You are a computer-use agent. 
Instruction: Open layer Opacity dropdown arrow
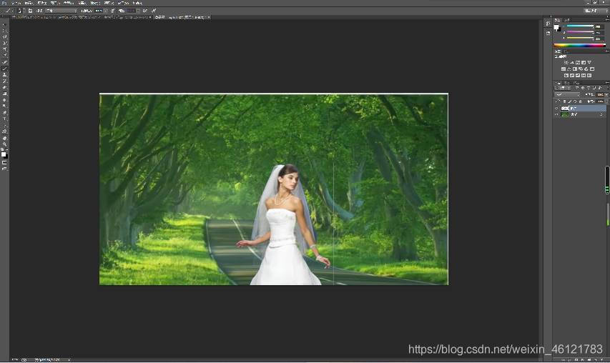(x=606, y=95)
